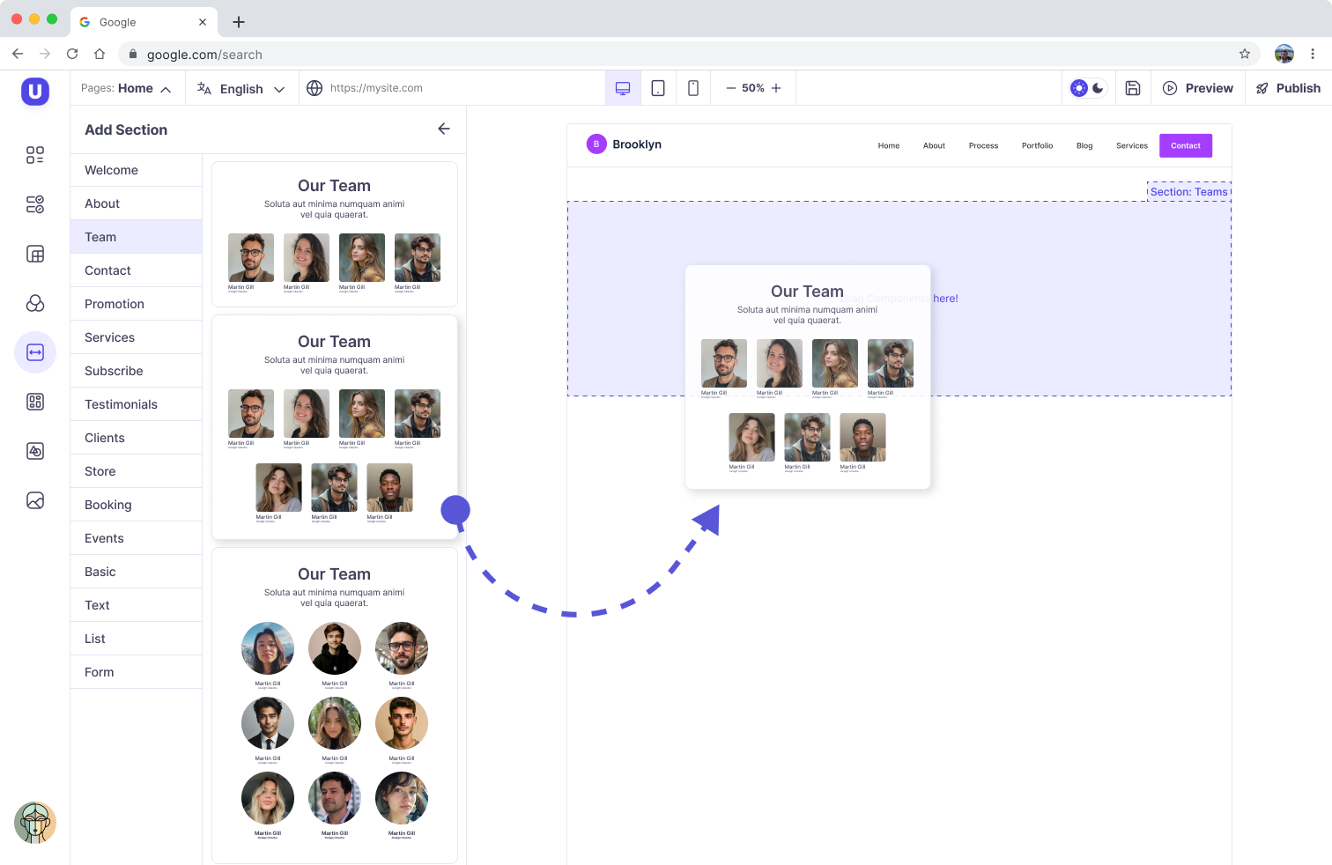The width and height of the screenshot is (1332, 865).
Task: Open the English language dropdown
Action: (240, 88)
